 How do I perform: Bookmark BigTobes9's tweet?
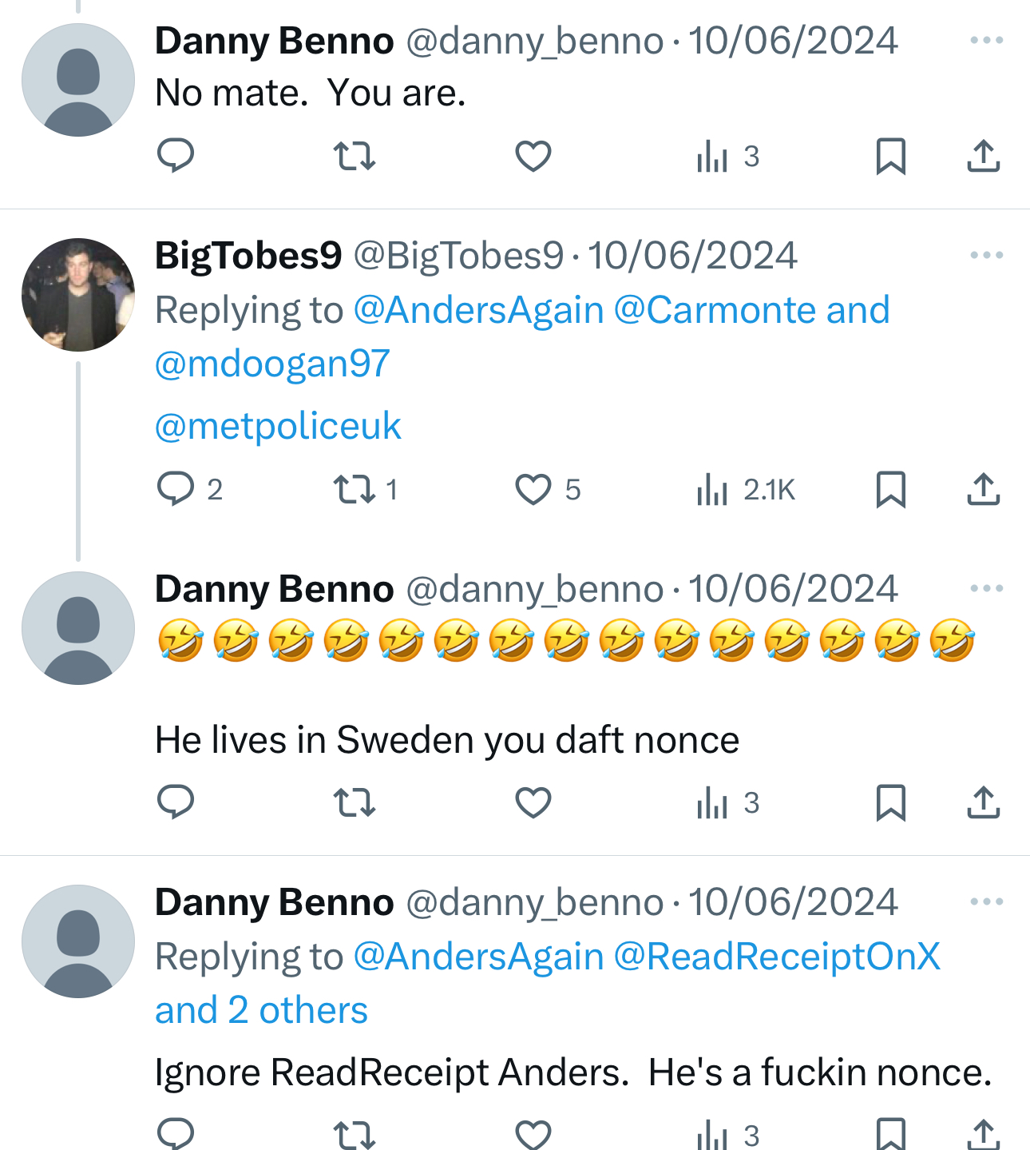(890, 489)
